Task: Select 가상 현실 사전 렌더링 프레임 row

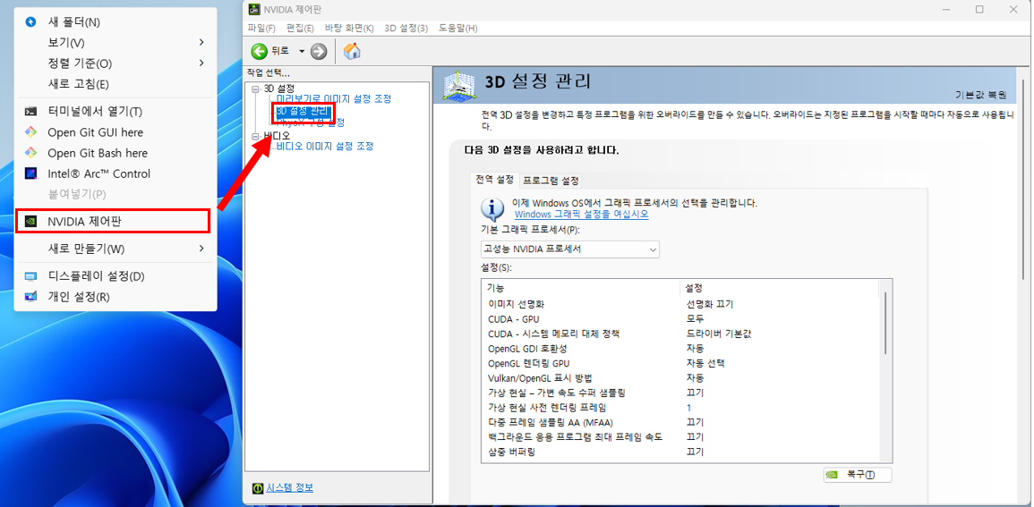Action: tap(679, 408)
